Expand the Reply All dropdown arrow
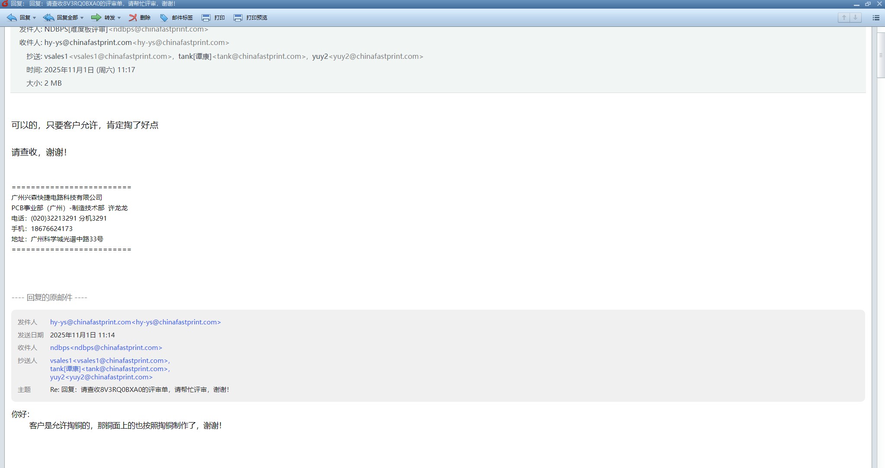This screenshot has height=468, width=885. point(82,18)
